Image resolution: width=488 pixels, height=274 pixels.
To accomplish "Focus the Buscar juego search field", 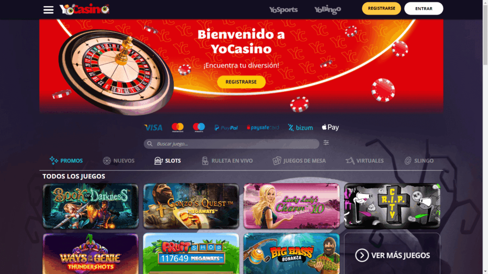I will [x=231, y=144].
